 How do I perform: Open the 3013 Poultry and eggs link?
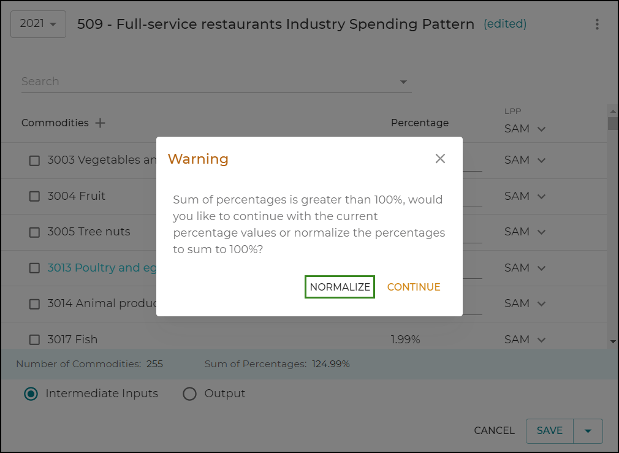click(98, 268)
